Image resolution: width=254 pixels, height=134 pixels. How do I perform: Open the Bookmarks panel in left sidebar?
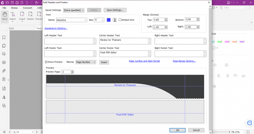click(4, 37)
